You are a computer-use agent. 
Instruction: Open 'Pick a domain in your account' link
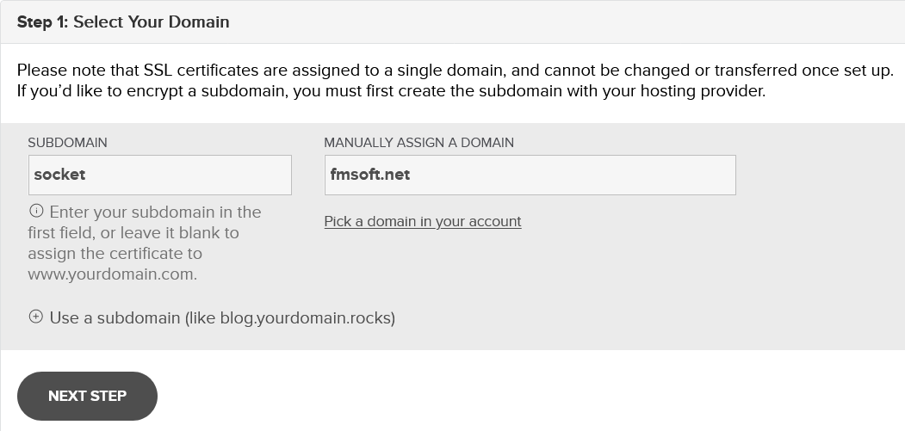point(423,221)
